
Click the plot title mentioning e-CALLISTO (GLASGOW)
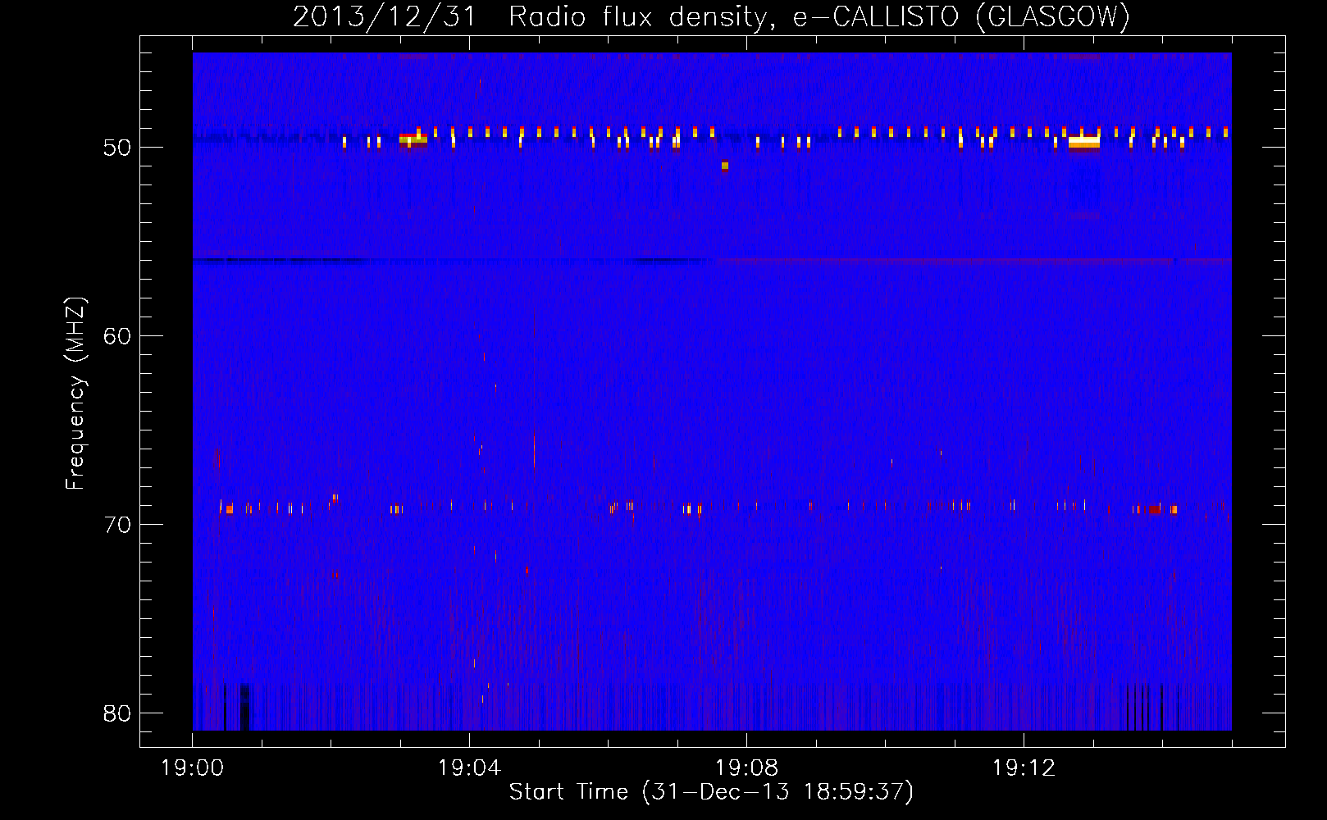click(711, 16)
